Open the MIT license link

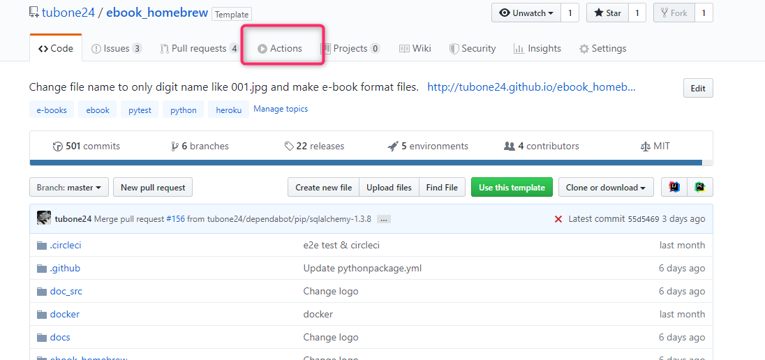point(655,146)
